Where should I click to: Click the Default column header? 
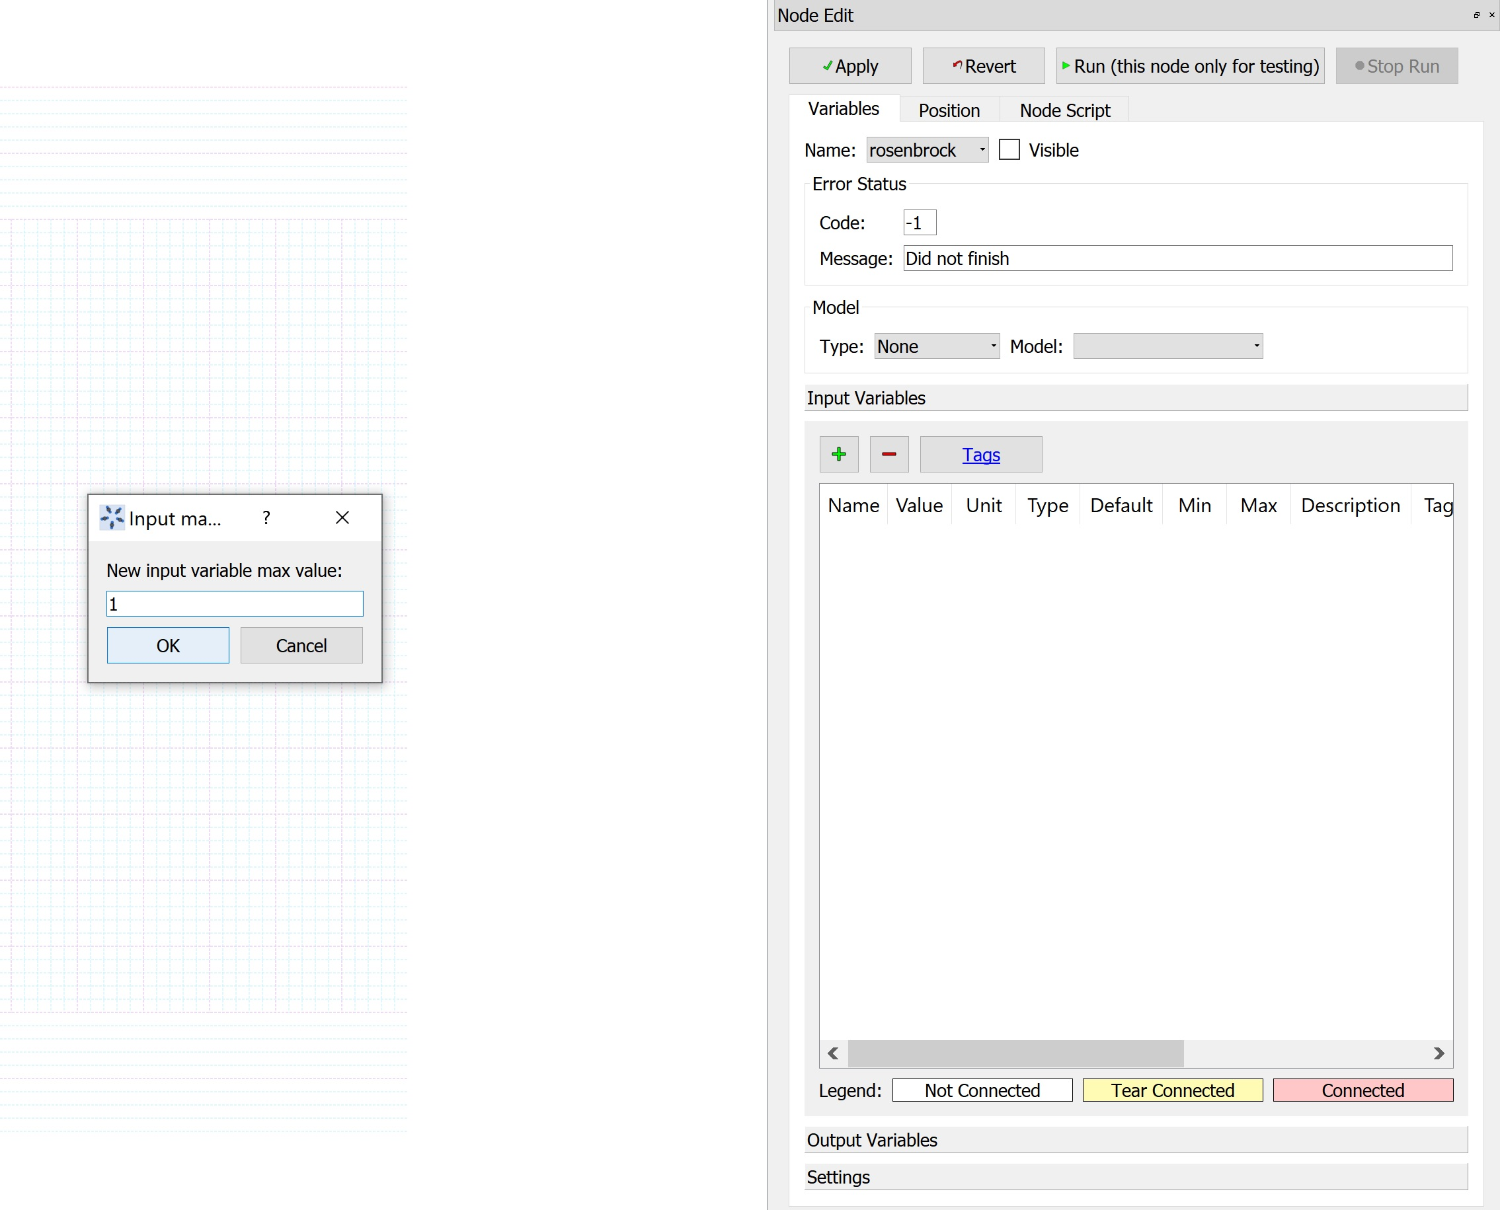pyautogui.click(x=1121, y=506)
